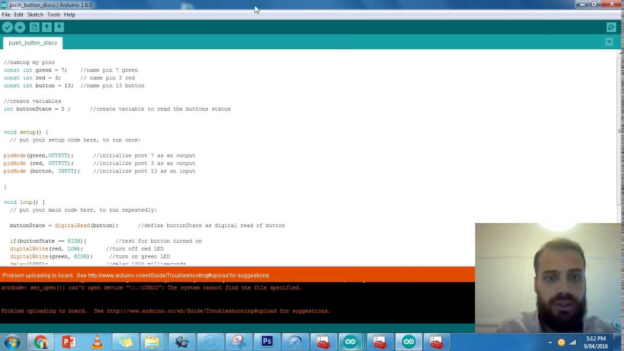The width and height of the screenshot is (624, 351).
Task: Open Windows Explorer folder in taskbar
Action: (153, 342)
